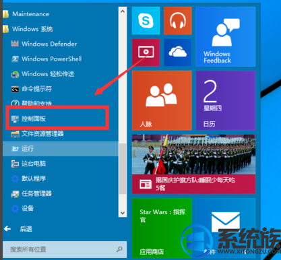The image size is (281, 260).
Task: Open the Music headphones tile
Action: point(178,21)
